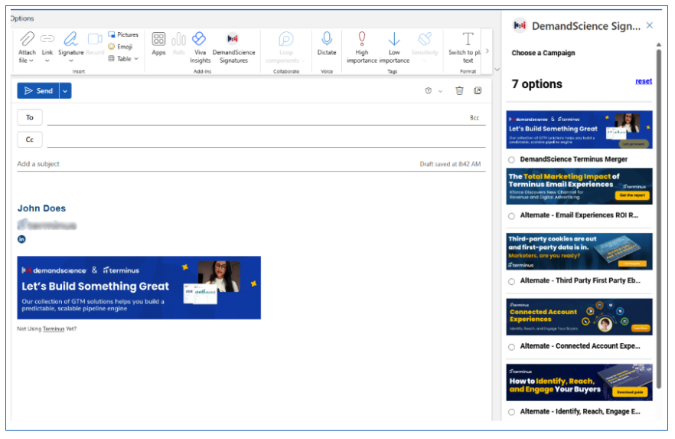Expand the Link dropdown arrow

coord(47,61)
